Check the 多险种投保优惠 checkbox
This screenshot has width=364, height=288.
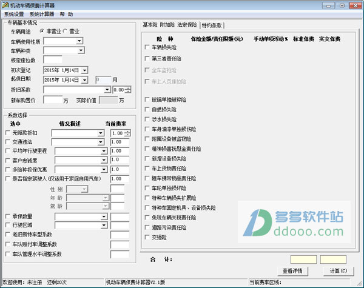tap(8, 169)
